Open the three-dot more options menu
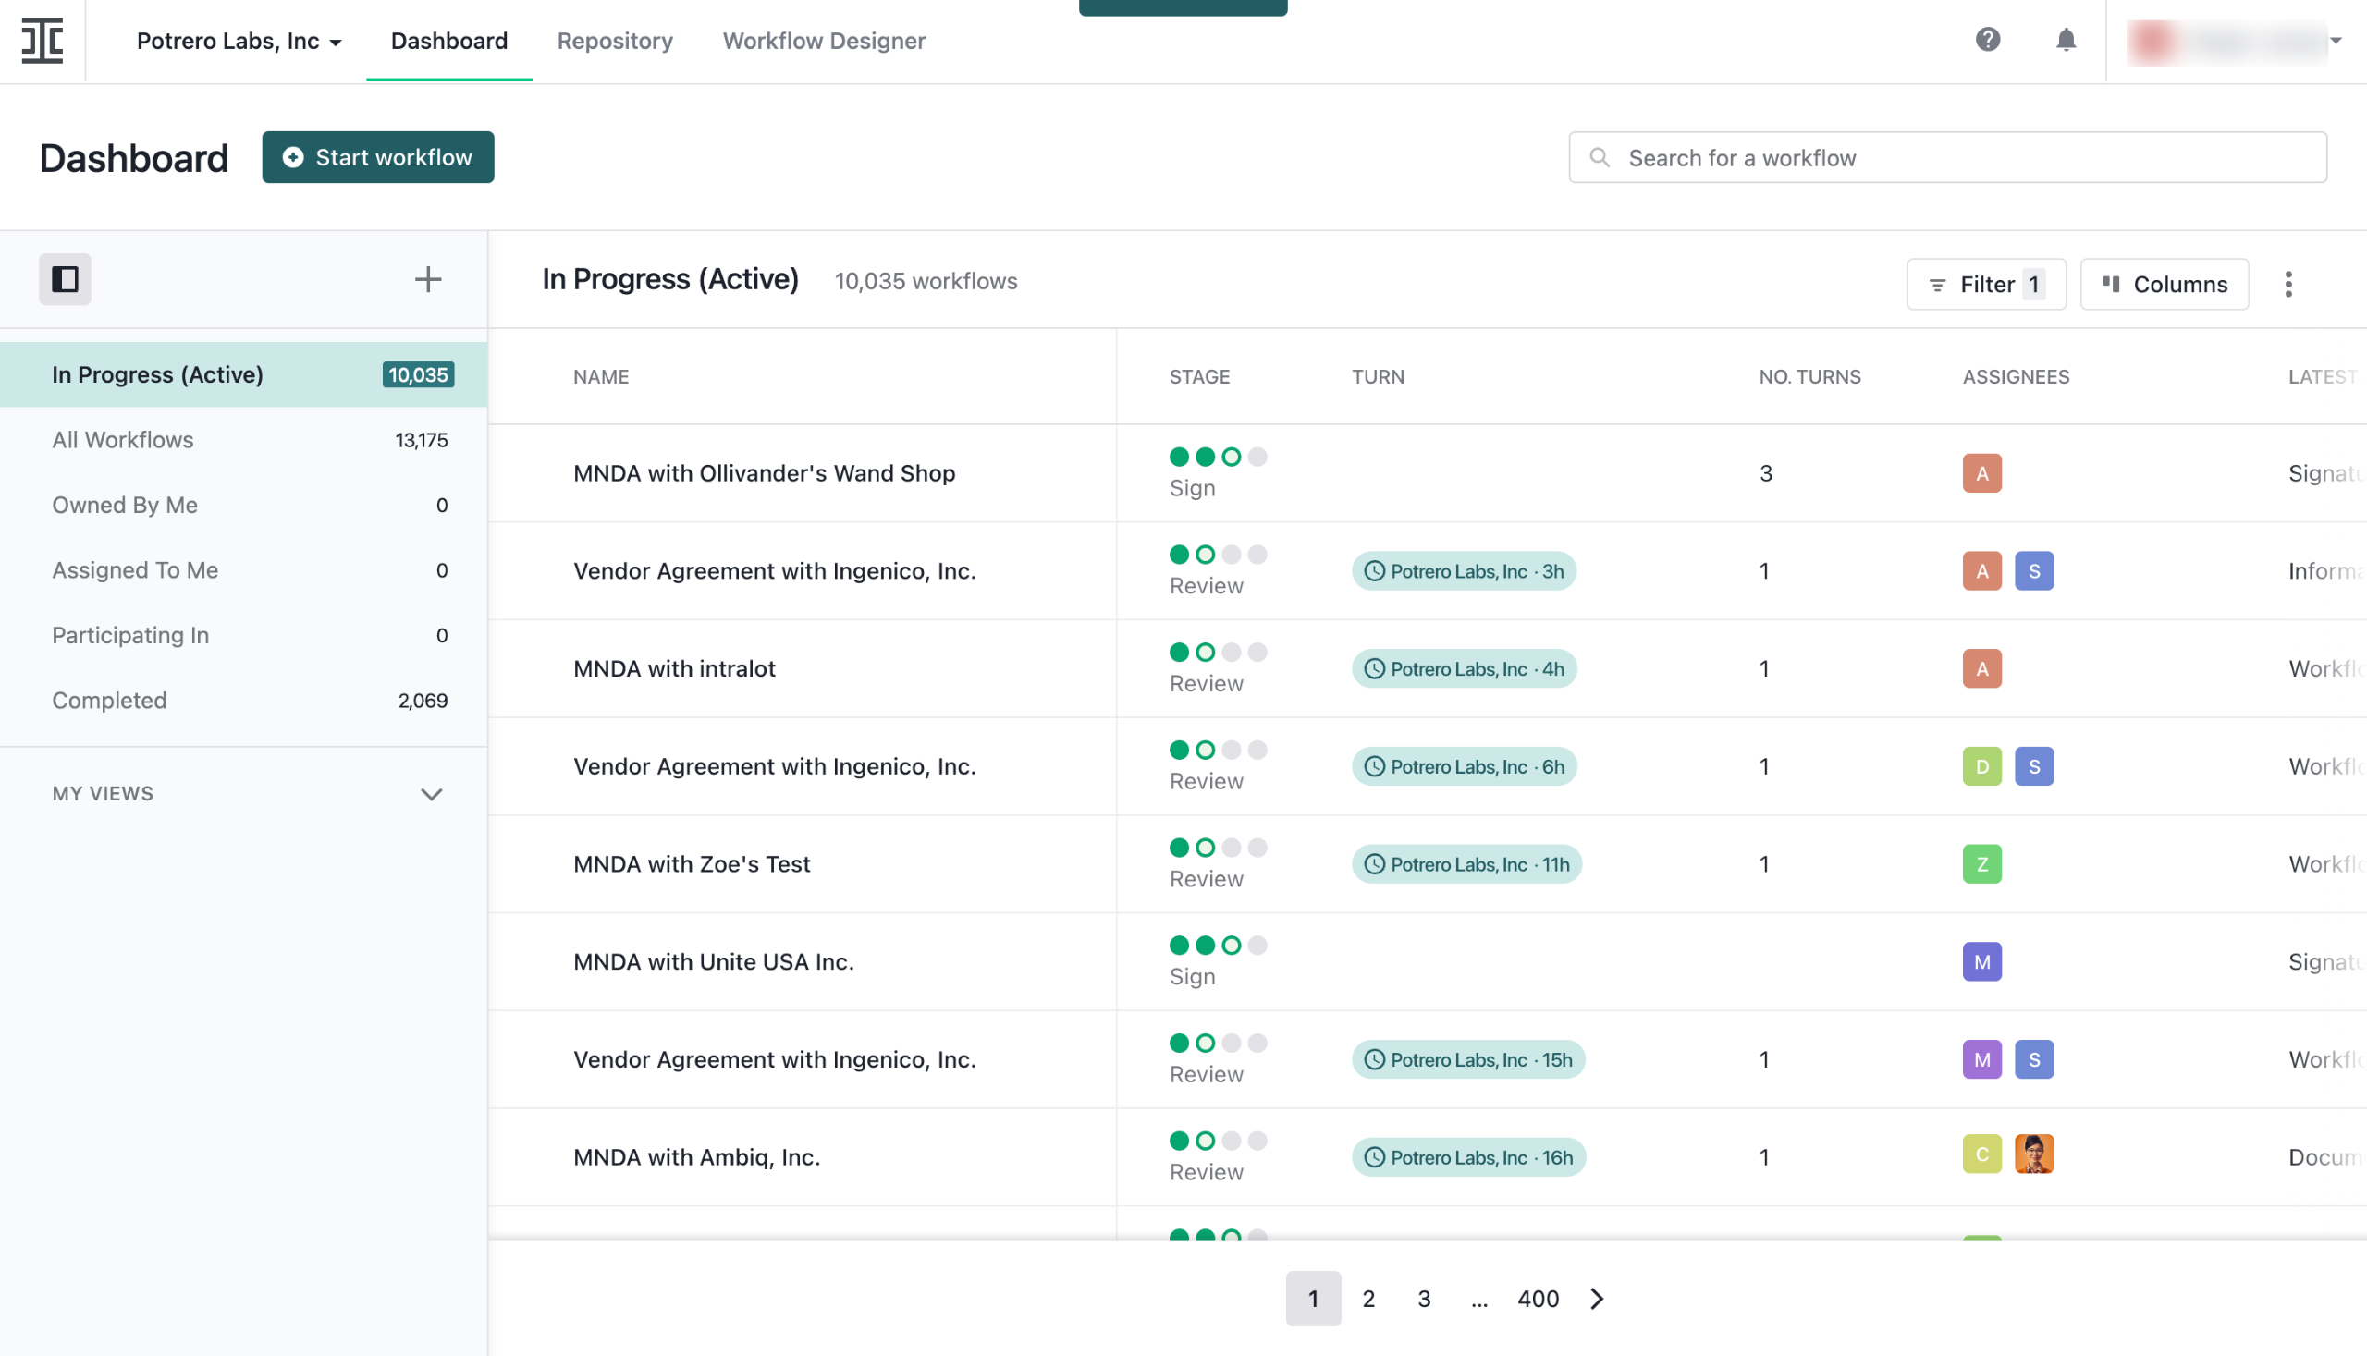 coord(2287,284)
